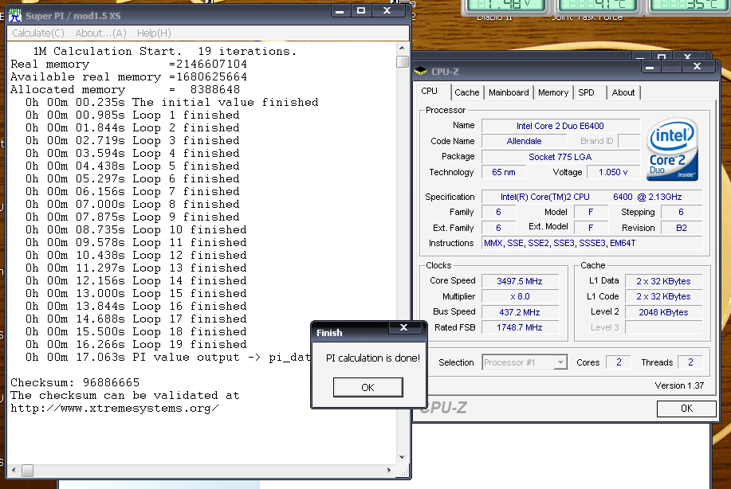Minimize the CPU-Z window
Viewport: 731px width, 489px height.
[650, 67]
